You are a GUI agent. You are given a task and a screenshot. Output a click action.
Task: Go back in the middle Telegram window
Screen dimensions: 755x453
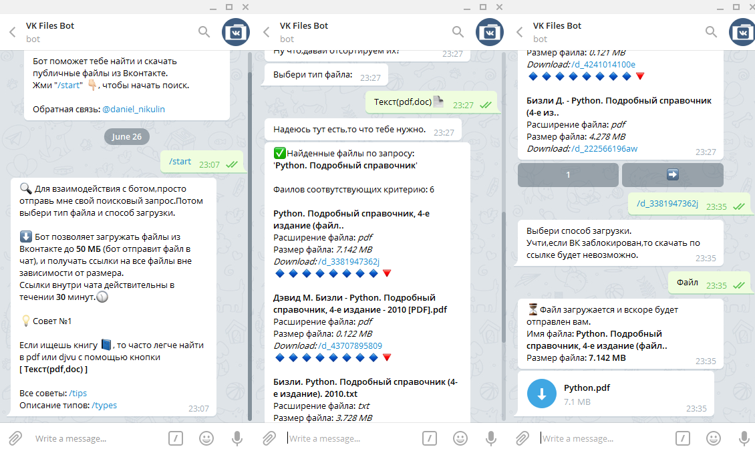pyautogui.click(x=267, y=32)
